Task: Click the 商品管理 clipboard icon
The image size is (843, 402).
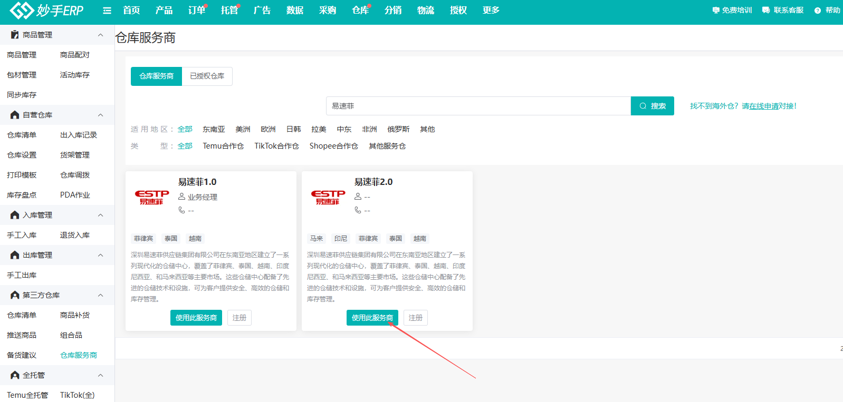Action: (15, 35)
